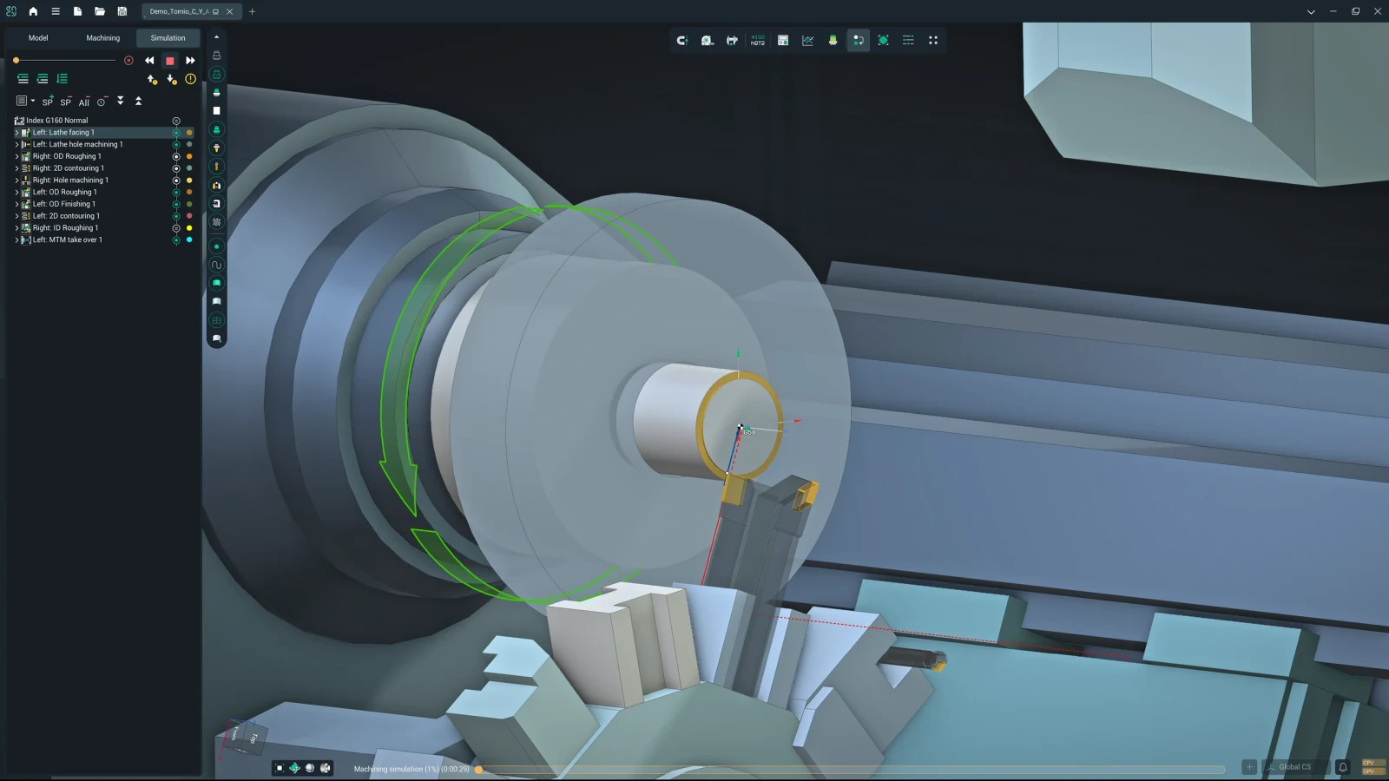Click the four-dots grid icon in toolbar
The image size is (1389, 781).
[933, 40]
